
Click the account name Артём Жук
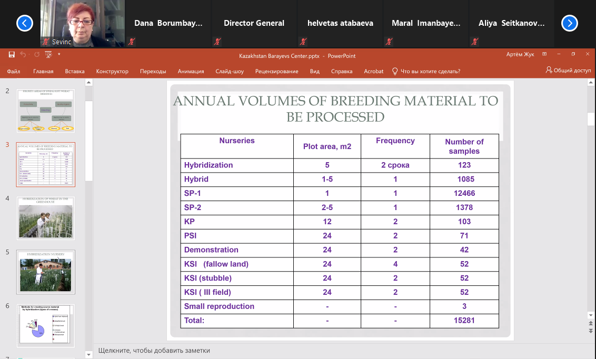click(x=520, y=54)
